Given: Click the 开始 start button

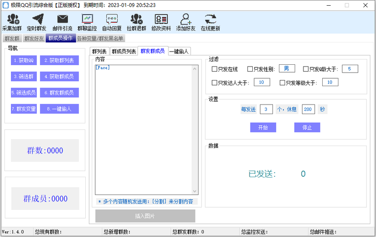Looking at the screenshot, I should click(x=263, y=127).
